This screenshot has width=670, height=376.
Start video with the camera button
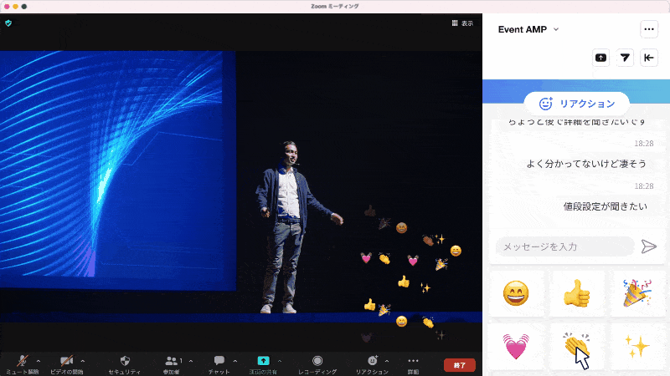coord(66,361)
